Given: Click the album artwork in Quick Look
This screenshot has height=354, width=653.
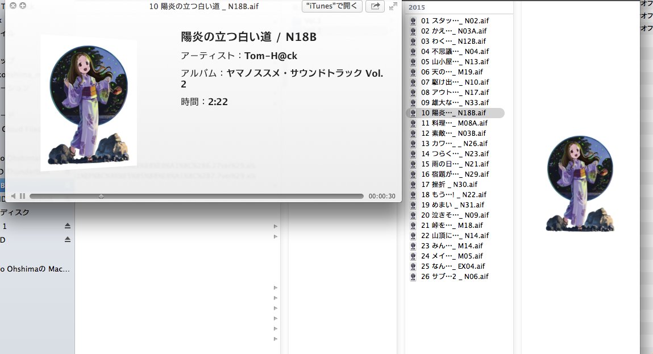Looking at the screenshot, I should (89, 103).
